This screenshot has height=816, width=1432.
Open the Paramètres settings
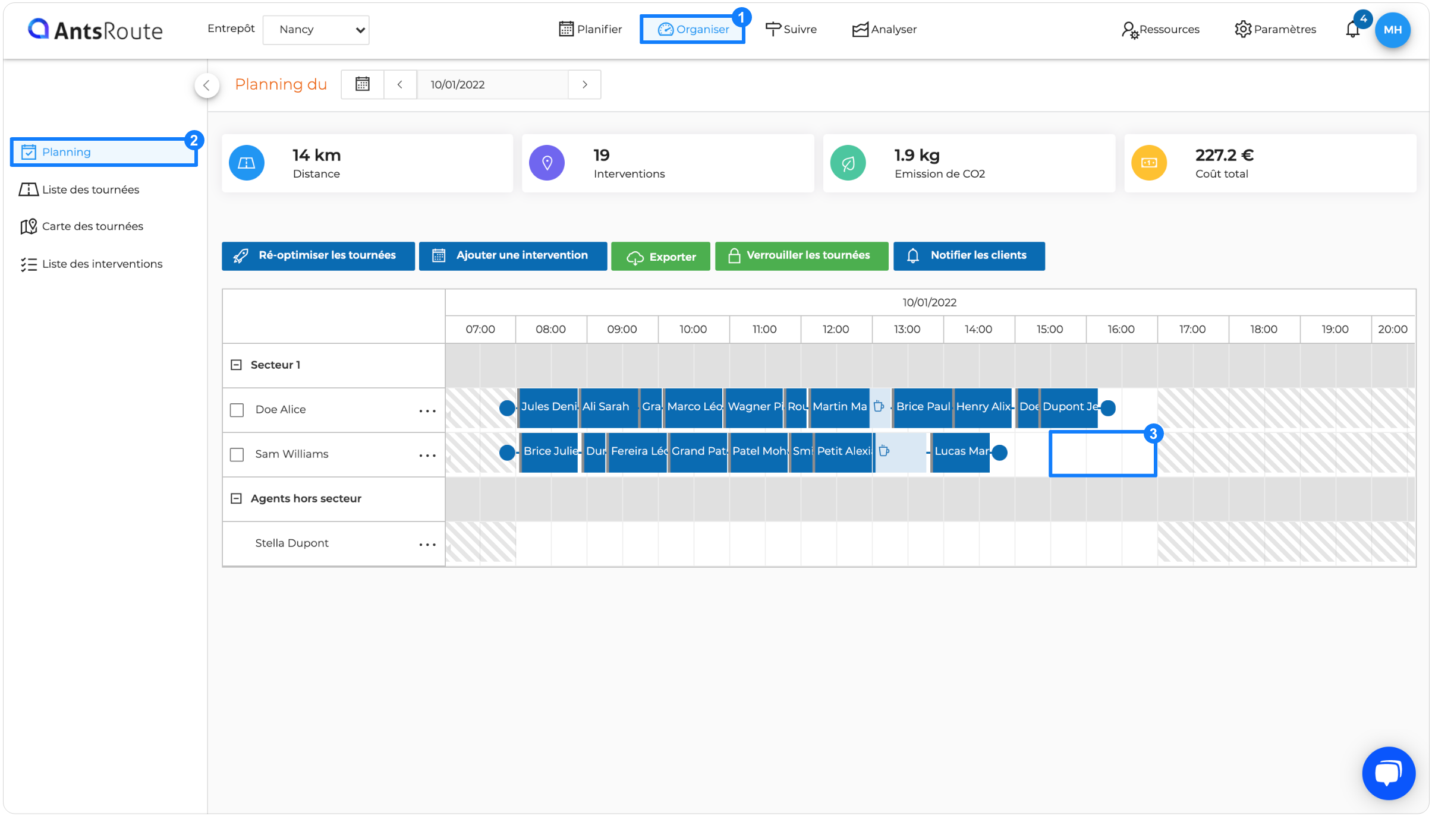[1275, 29]
